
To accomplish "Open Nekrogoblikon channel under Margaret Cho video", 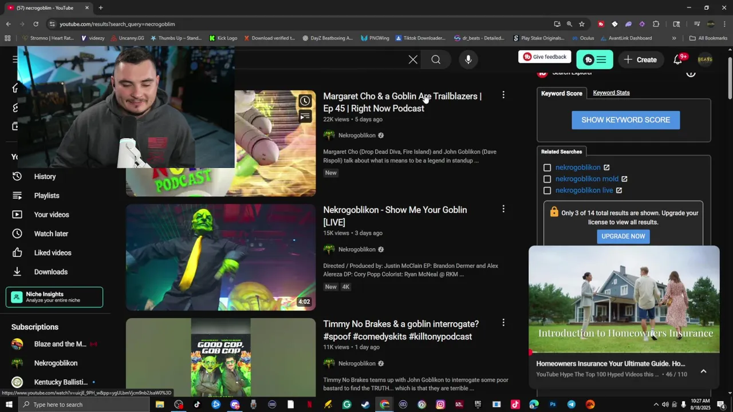I will point(357,136).
